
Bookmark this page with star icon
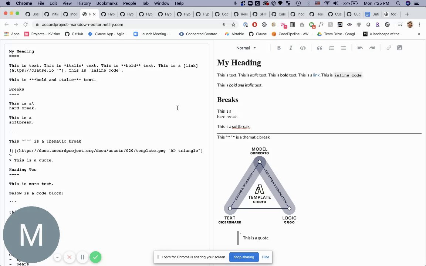click(233, 24)
